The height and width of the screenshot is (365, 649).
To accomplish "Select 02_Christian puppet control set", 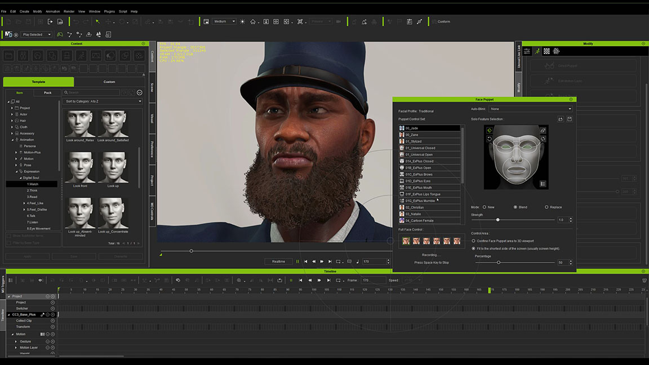I will coord(429,207).
